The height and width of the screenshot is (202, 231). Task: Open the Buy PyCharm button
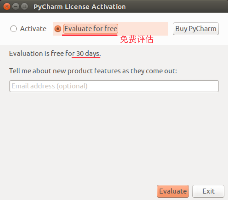196,29
